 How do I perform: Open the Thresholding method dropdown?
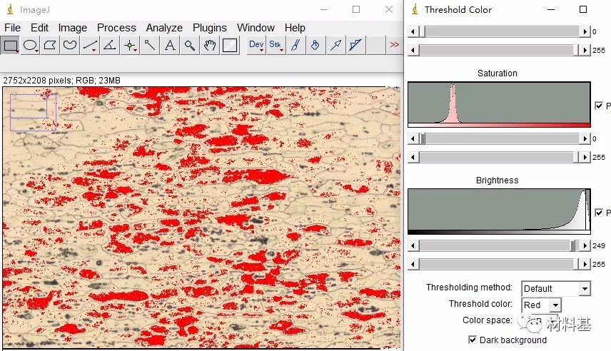pos(556,288)
